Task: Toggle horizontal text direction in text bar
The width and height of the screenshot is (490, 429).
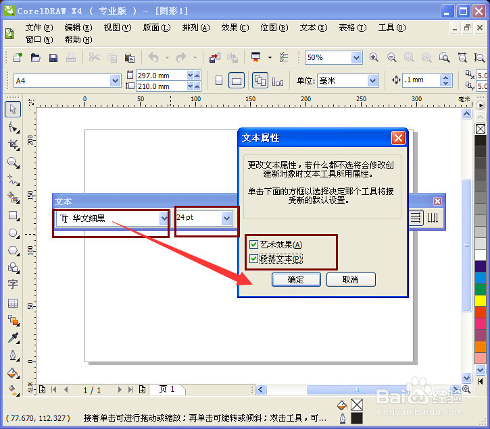Action: pyautogui.click(x=416, y=218)
